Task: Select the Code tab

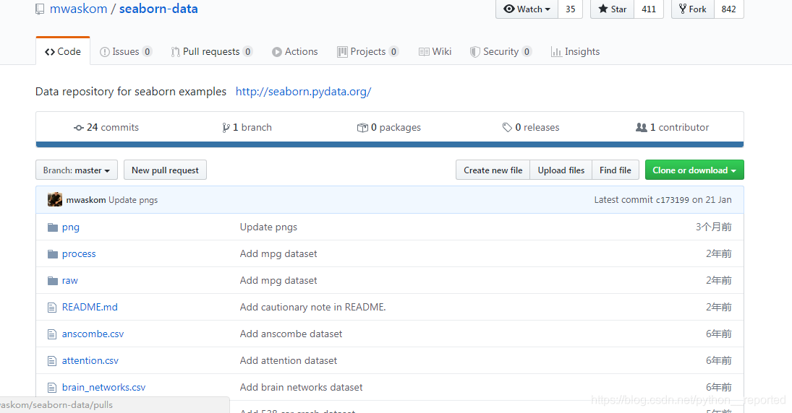Action: 63,51
